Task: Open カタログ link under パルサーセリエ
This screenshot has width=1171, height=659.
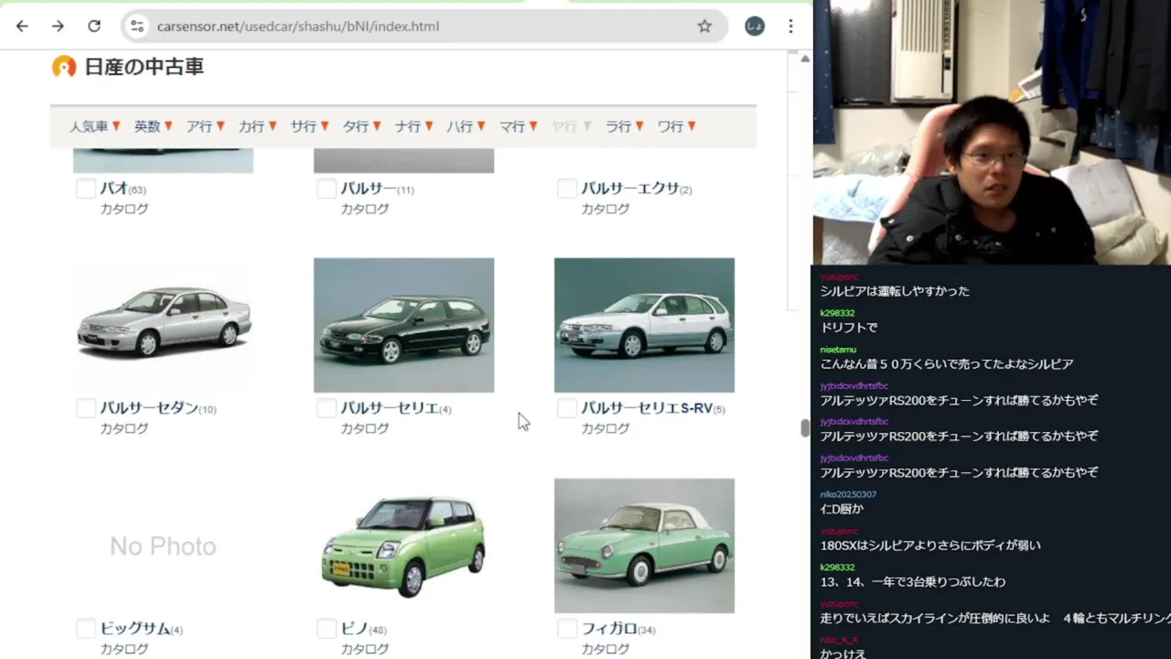Action: pos(364,428)
